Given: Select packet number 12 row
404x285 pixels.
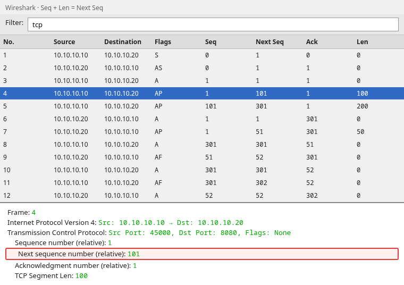Looking at the screenshot, I should [x=202, y=196].
